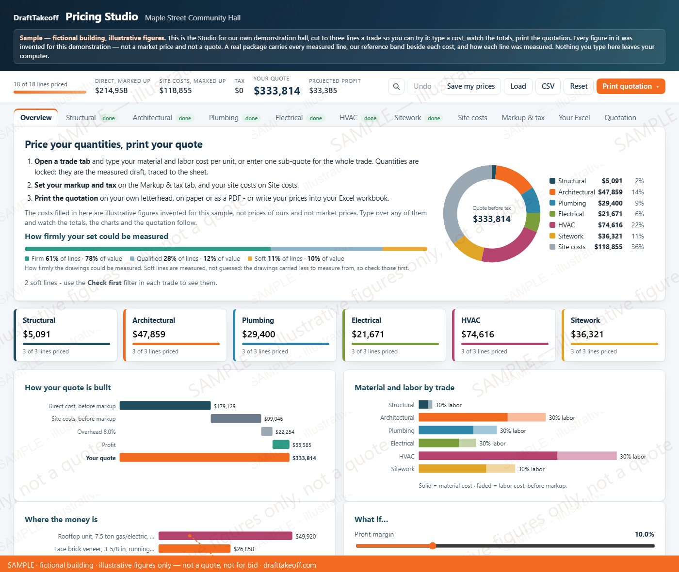Viewport: 679px width, 572px height.
Task: Click the Reset button
Action: [x=579, y=86]
